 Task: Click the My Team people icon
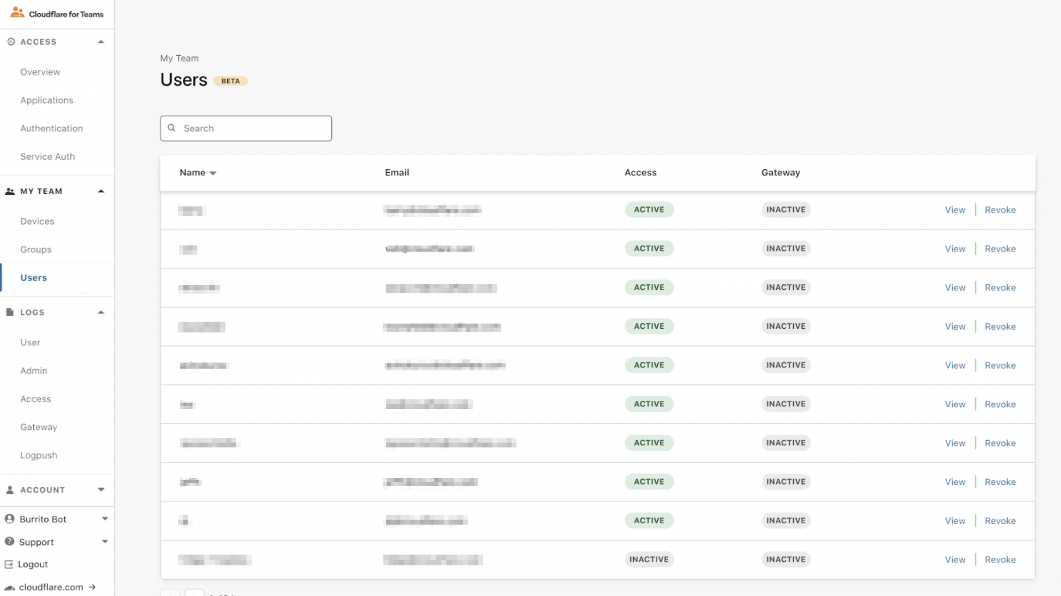click(x=10, y=191)
